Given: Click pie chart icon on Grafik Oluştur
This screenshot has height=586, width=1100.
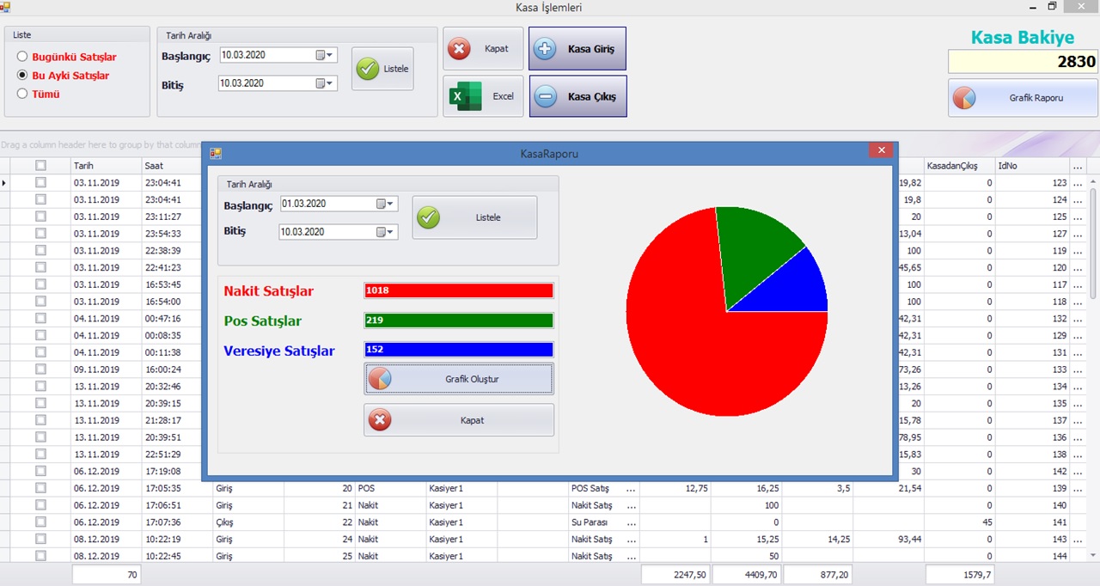Looking at the screenshot, I should tap(379, 379).
